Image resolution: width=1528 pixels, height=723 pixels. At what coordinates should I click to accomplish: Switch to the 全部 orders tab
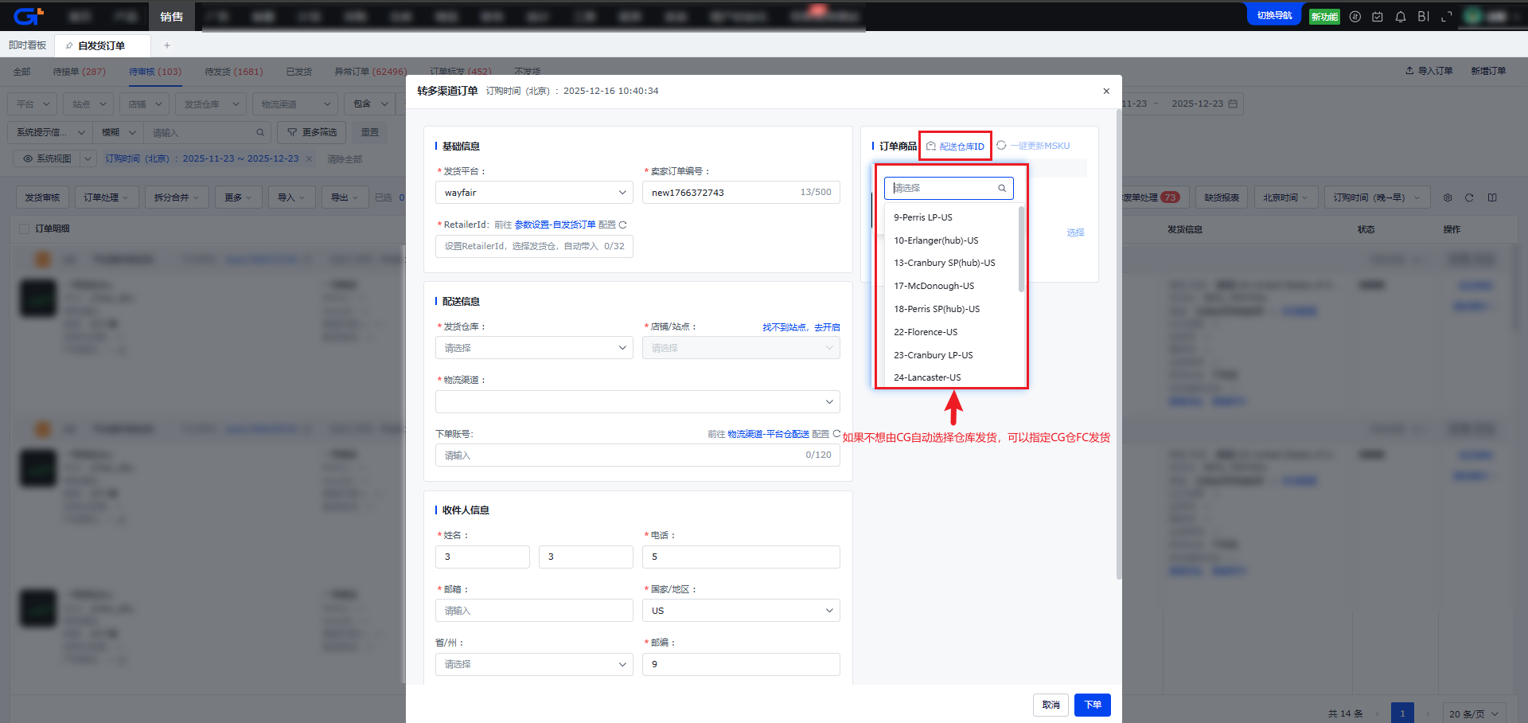[x=21, y=72]
